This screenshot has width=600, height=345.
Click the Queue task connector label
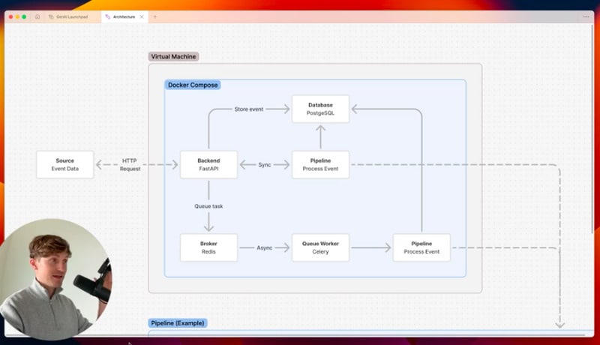point(208,206)
